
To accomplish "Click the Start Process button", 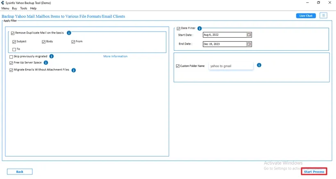I will 314,172.
